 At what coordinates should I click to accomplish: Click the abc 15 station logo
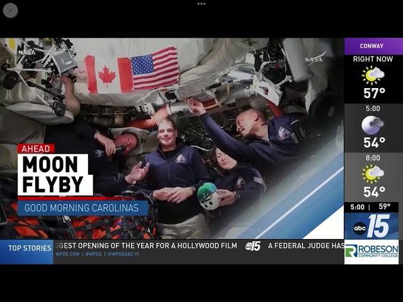click(372, 226)
